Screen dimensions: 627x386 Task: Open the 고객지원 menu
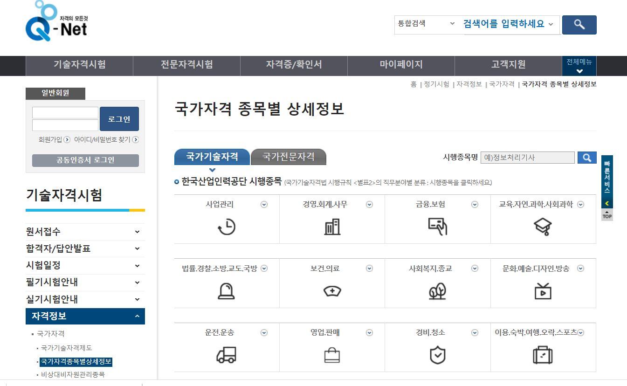point(509,65)
